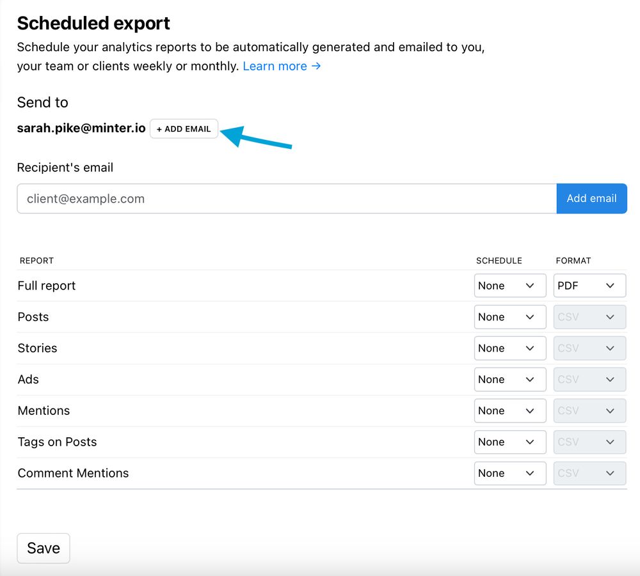This screenshot has height=576, width=640.
Task: Open the Schedule dropdown for Full report
Action: [509, 285]
